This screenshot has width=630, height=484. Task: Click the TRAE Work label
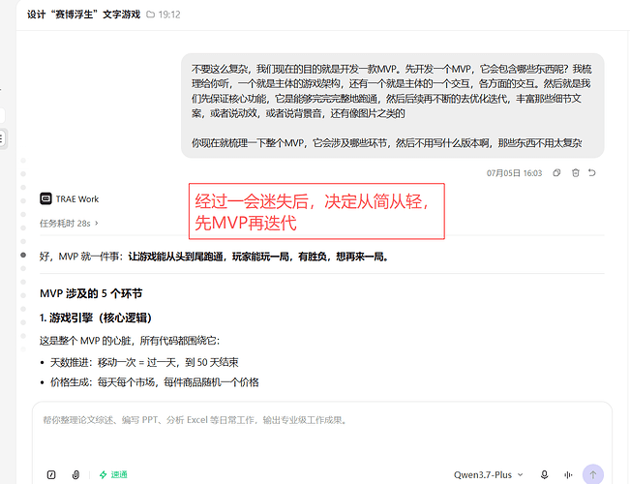pos(77,199)
